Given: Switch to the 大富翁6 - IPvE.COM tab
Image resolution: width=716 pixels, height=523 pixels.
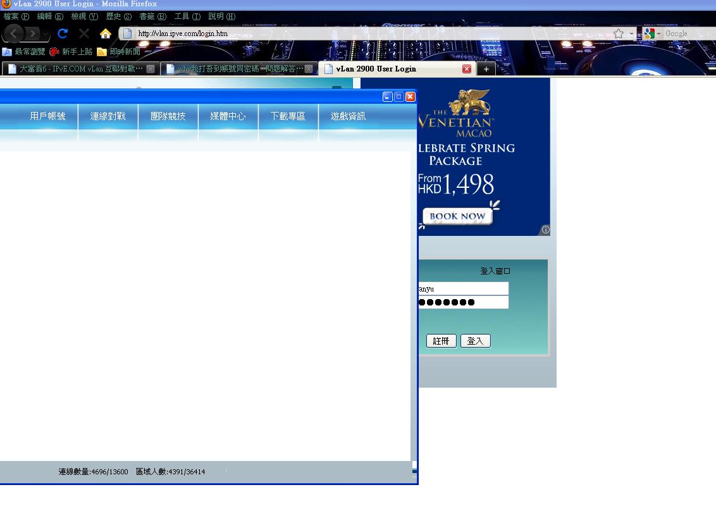Looking at the screenshot, I should (81, 69).
